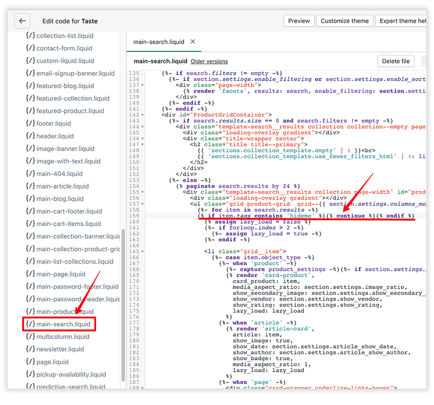
Task: Click the file icon beside multicolumn.liquid
Action: tap(30, 336)
